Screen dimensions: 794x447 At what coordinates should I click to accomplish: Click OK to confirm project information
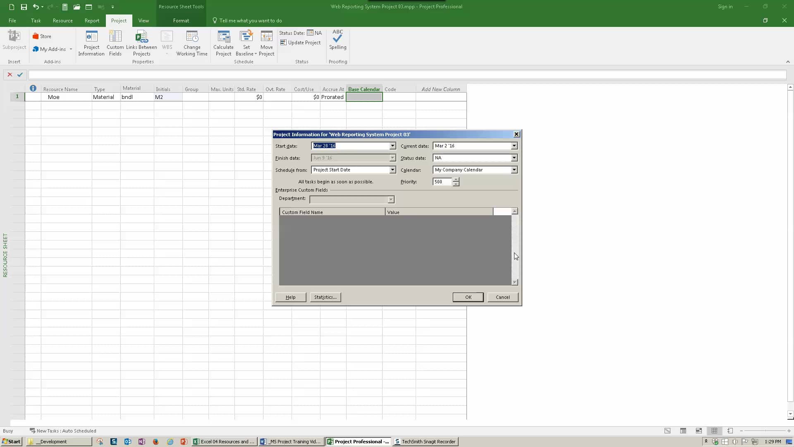point(468,297)
